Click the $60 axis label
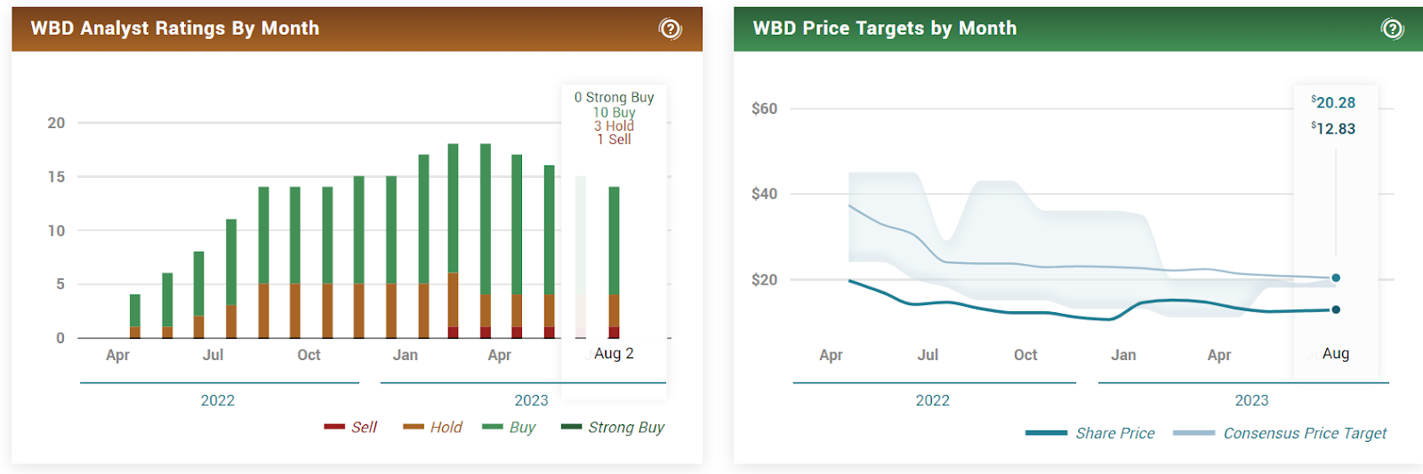The width and height of the screenshot is (1423, 474). click(x=764, y=108)
